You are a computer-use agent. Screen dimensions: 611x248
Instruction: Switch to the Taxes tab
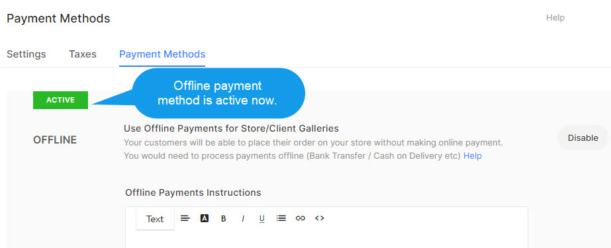83,54
